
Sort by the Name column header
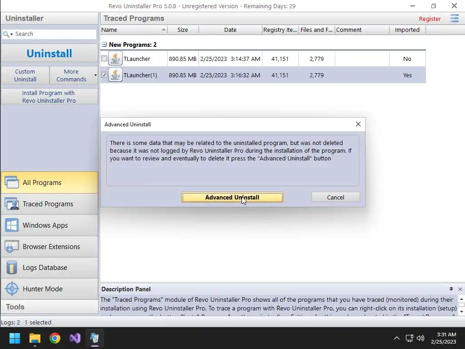pyautogui.click(x=134, y=30)
